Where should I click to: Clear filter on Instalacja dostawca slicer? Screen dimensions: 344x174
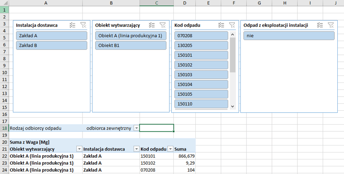(x=83, y=25)
